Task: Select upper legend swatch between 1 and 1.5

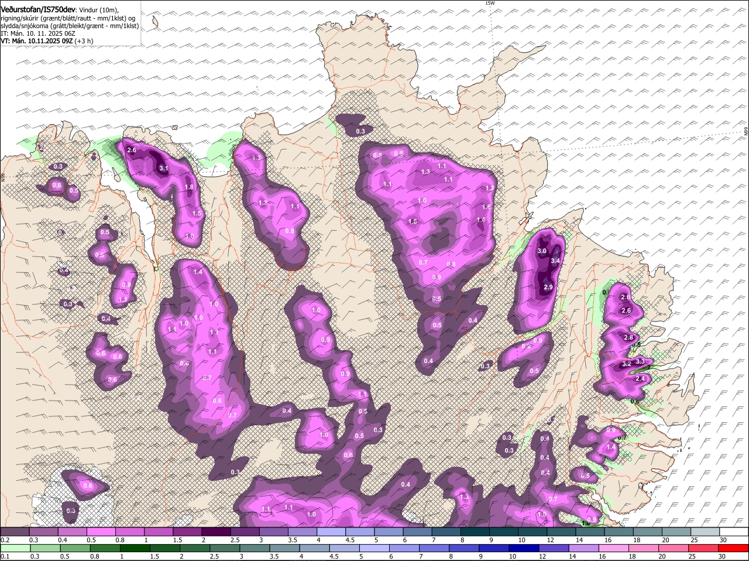Action: [159, 531]
